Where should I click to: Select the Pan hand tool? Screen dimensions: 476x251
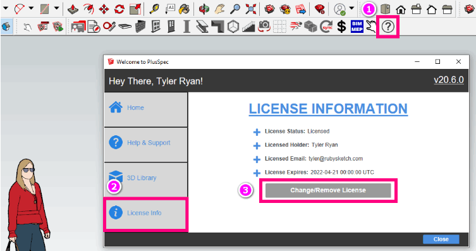click(x=219, y=9)
